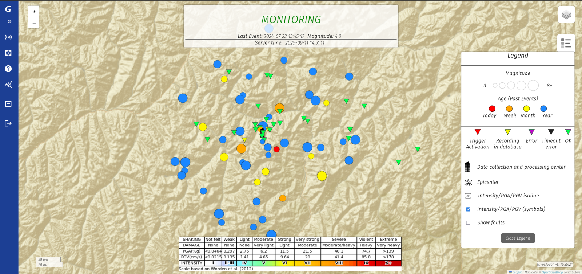Toggle the Intensity/PGA/PGV isoline option
582x274 pixels.
click(468, 196)
